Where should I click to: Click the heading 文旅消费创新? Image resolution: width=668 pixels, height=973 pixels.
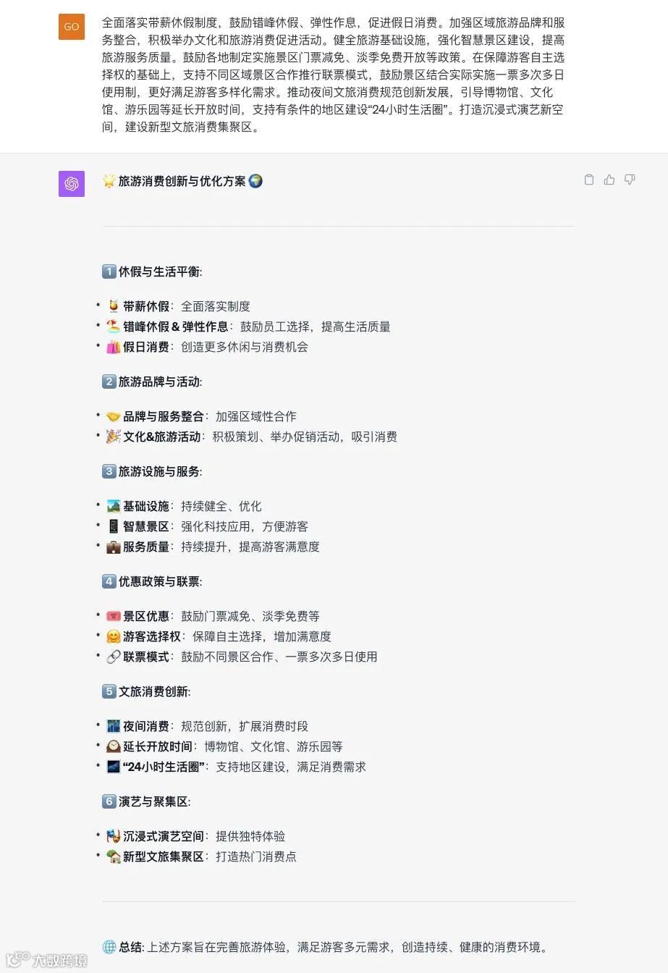(x=154, y=691)
